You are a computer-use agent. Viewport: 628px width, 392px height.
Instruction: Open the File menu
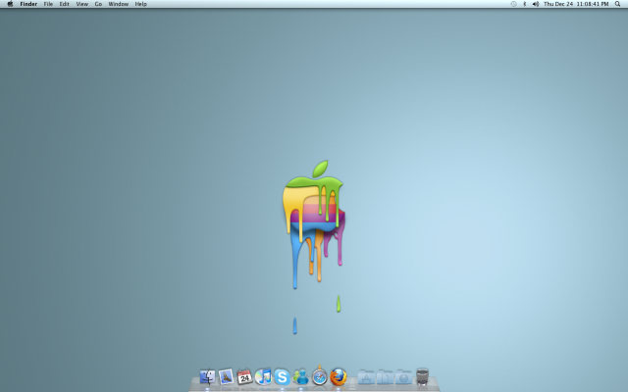(48, 4)
